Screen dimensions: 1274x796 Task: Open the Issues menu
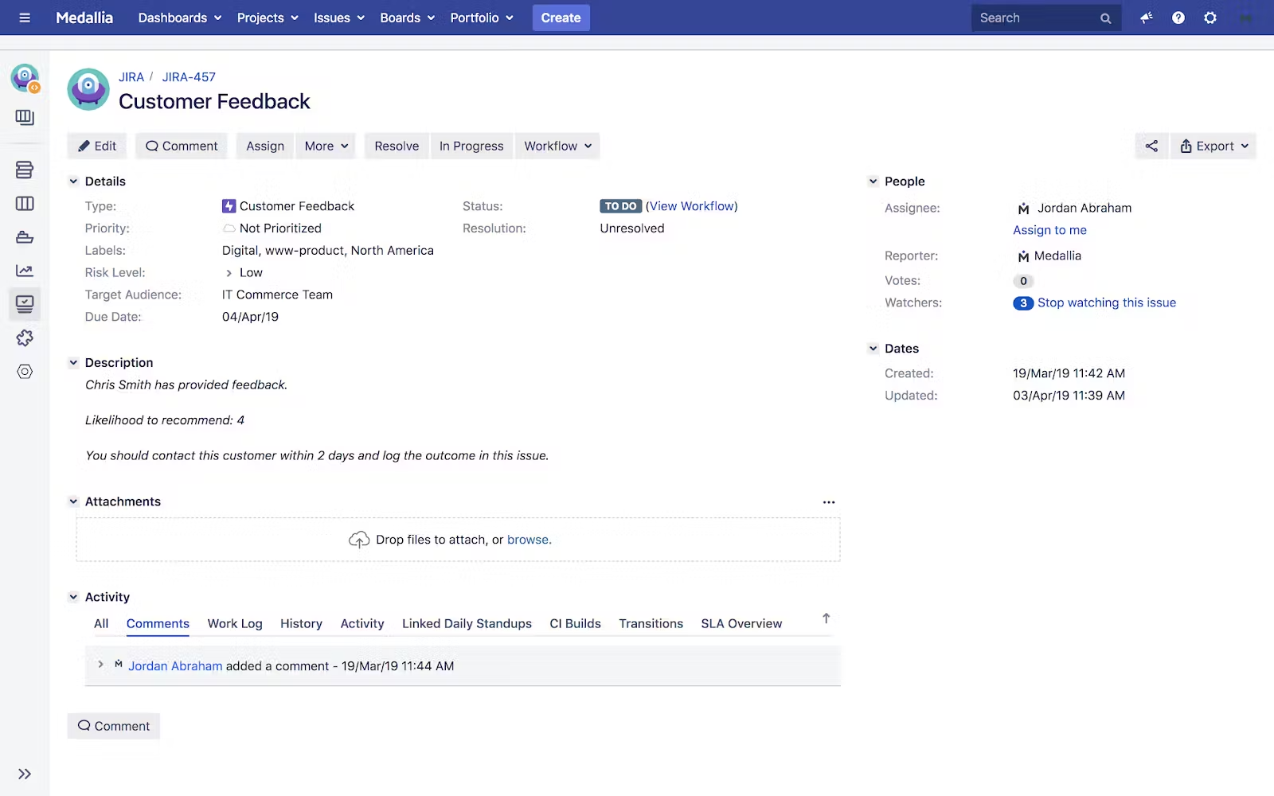tap(339, 18)
